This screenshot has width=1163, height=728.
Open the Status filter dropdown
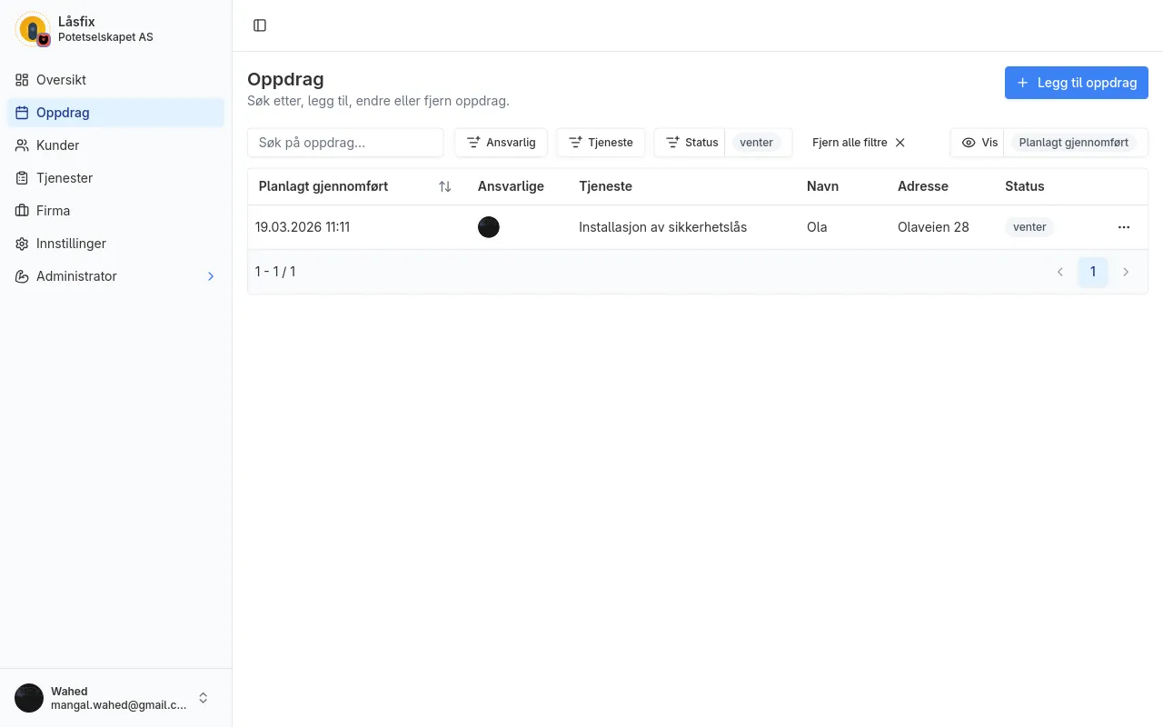click(x=691, y=143)
